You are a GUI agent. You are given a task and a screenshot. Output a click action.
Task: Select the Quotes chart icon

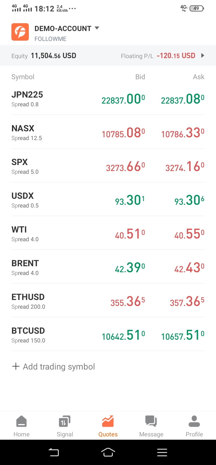(x=108, y=421)
